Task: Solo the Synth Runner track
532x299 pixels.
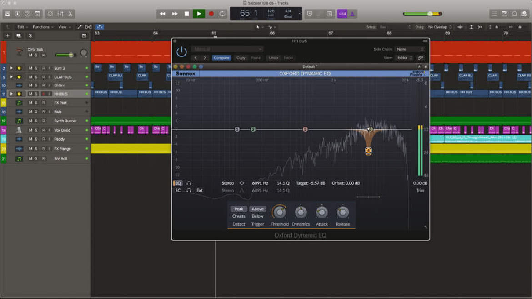Action: point(36,121)
